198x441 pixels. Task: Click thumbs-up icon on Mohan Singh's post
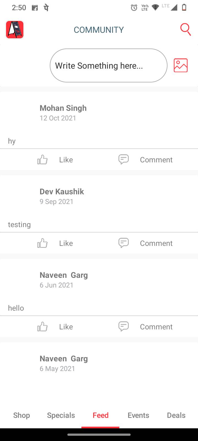[43, 160]
